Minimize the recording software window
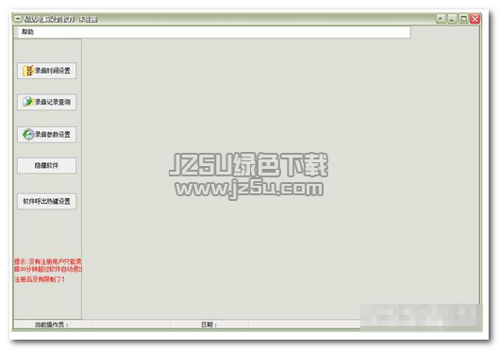Screen dimensions: 499x350 (452, 19)
